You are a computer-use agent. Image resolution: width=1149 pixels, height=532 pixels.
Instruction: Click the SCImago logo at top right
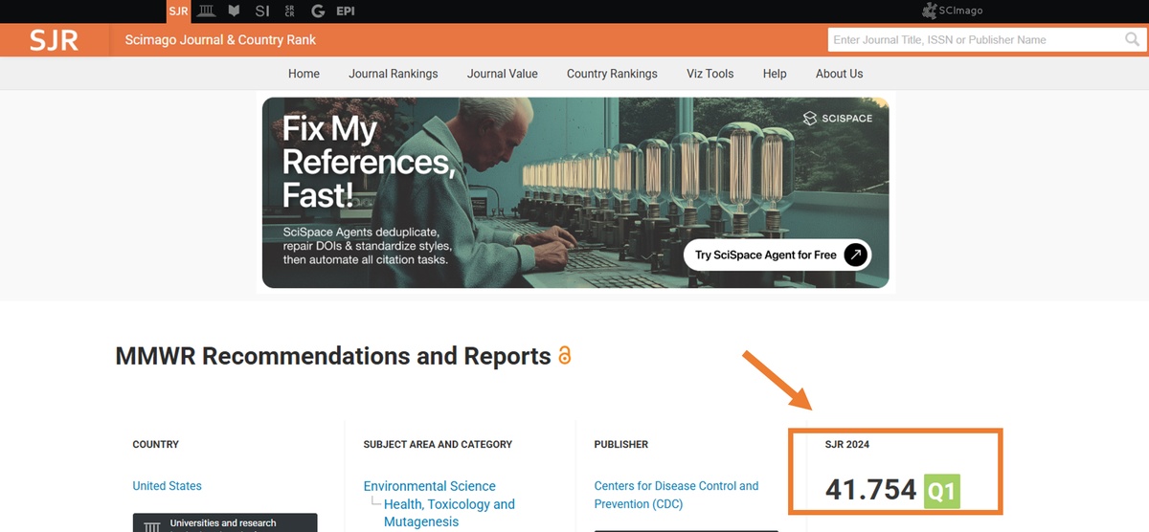pos(952,11)
